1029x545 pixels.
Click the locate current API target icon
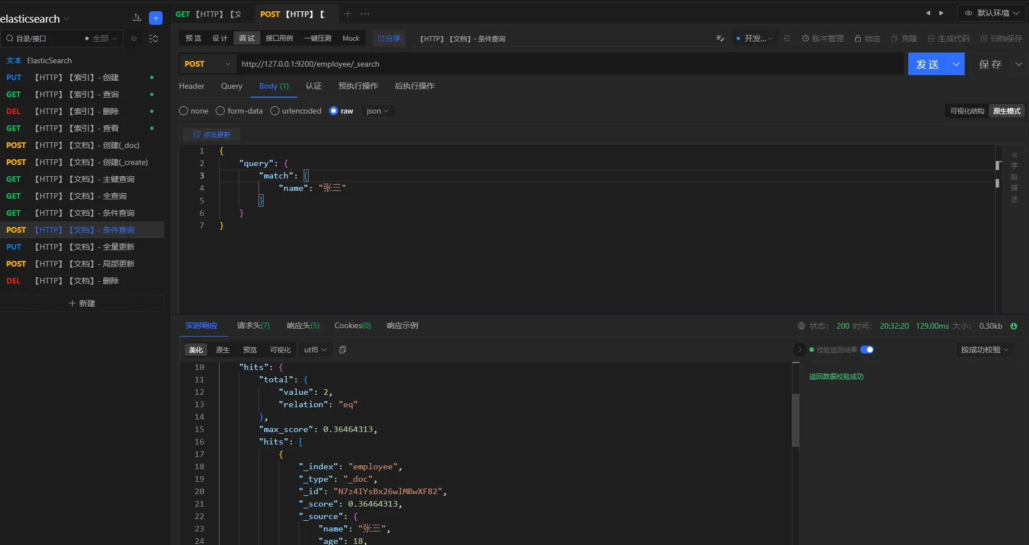(x=134, y=39)
